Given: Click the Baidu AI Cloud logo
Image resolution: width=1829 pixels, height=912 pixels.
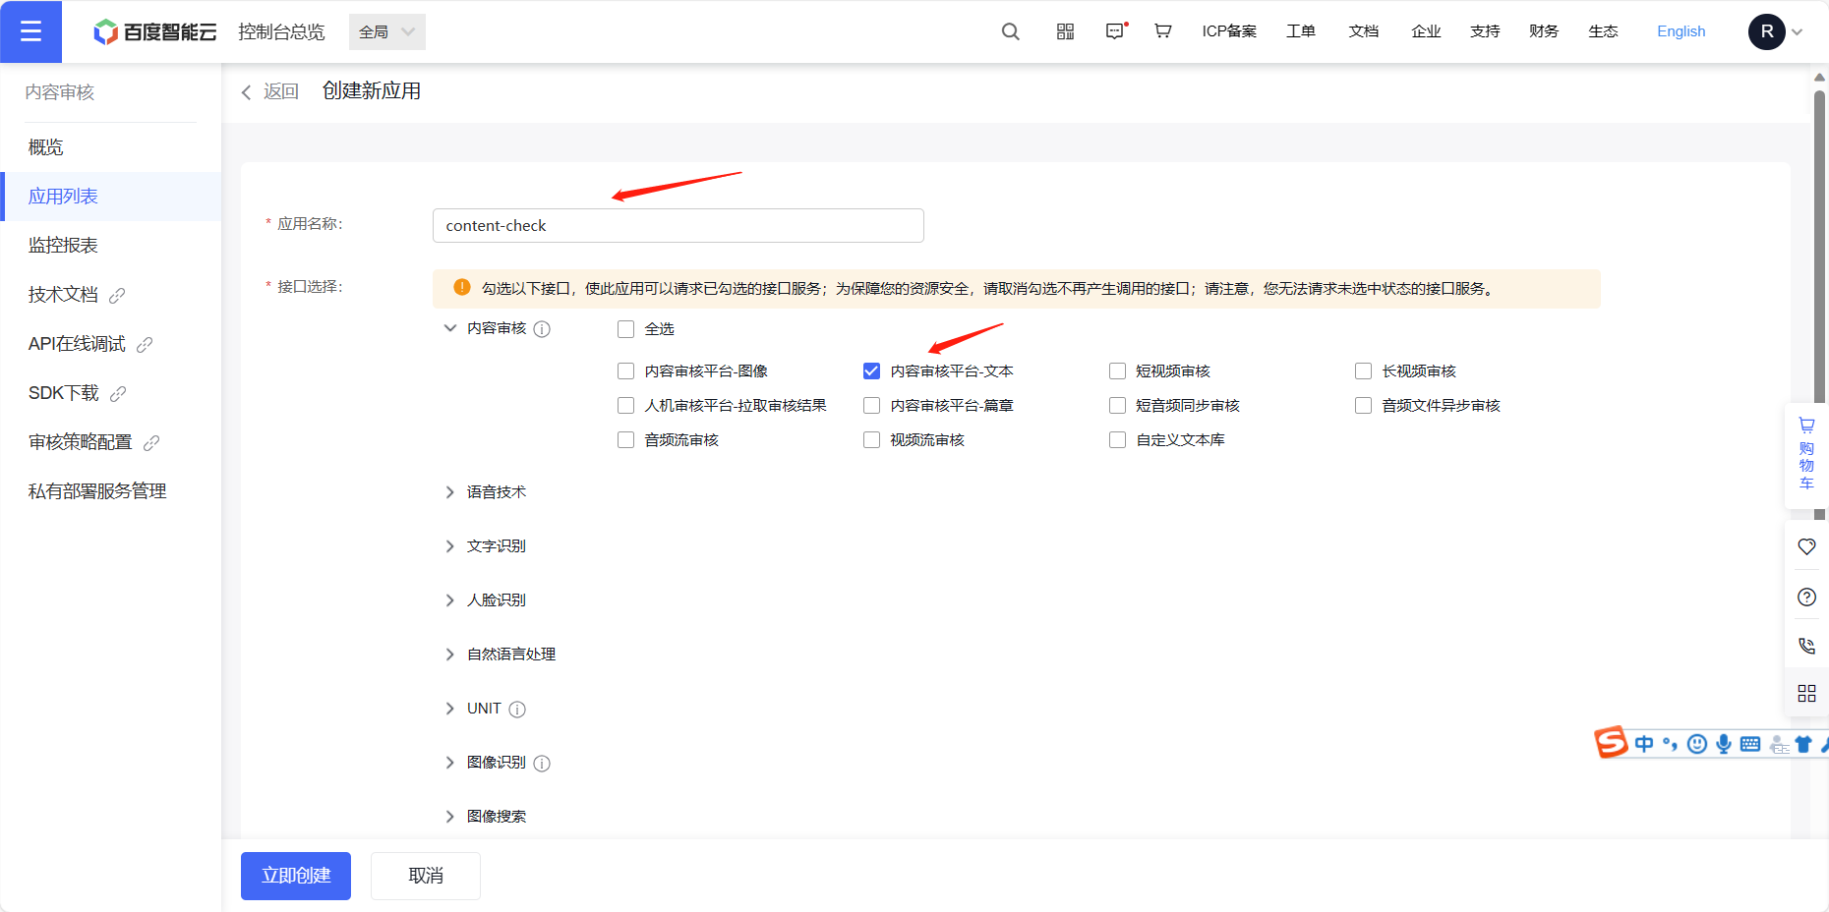Looking at the screenshot, I should point(154,32).
